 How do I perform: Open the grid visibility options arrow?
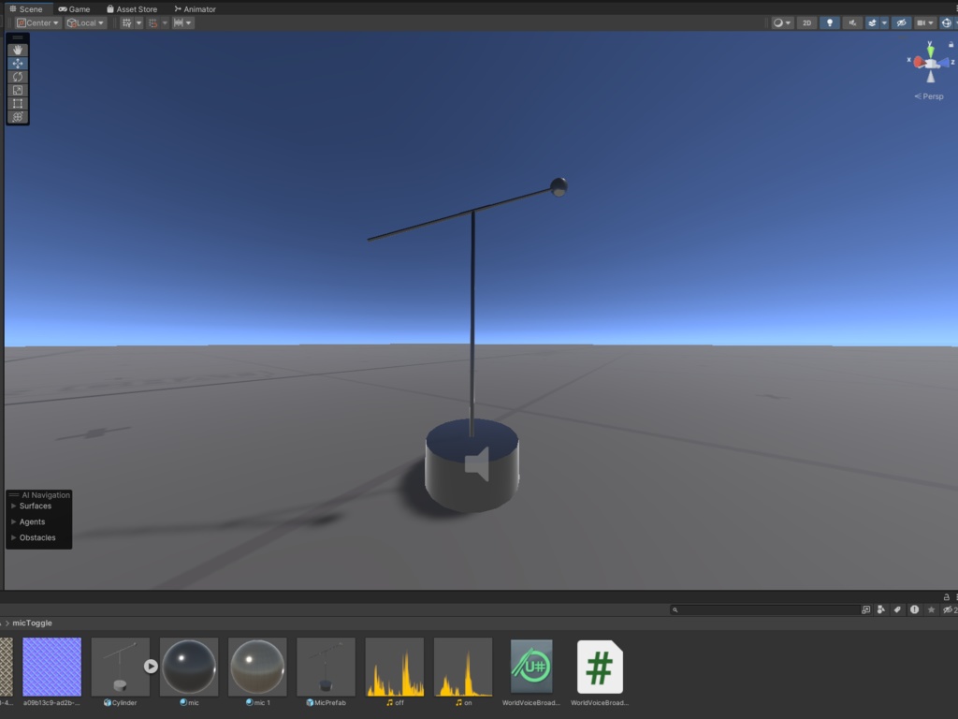pos(138,22)
